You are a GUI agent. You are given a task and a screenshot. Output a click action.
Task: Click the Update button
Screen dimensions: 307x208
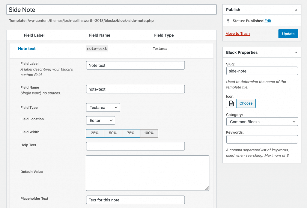tap(288, 34)
